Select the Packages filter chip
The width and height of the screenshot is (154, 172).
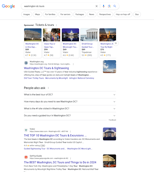80,14
